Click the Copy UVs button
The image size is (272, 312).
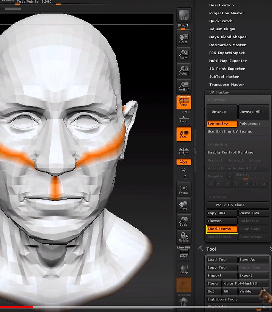click(x=222, y=213)
